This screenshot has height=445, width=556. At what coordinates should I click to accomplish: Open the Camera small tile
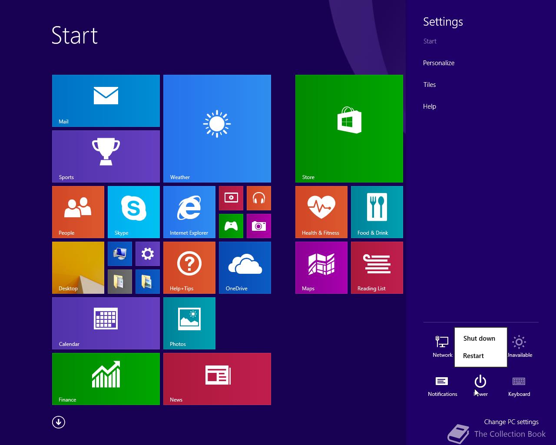(259, 226)
